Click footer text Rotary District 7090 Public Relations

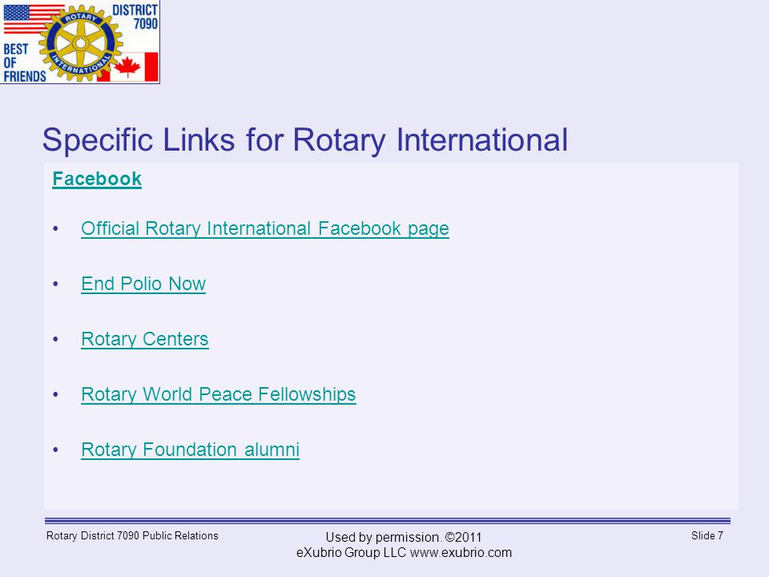coord(132,536)
